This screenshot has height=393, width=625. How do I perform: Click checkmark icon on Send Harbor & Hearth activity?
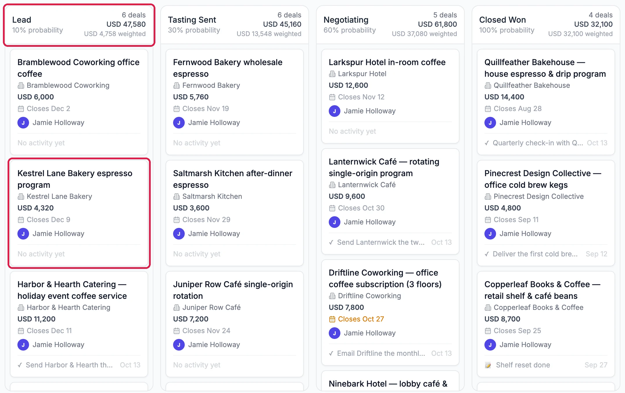[x=20, y=365]
